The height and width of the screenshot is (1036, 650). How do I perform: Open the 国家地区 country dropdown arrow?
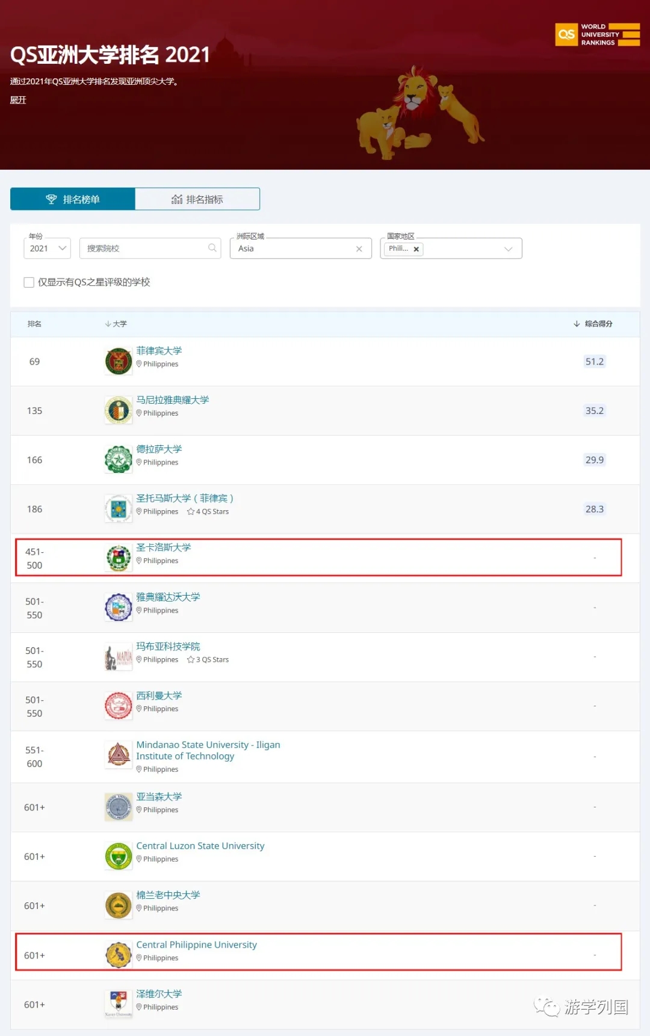pyautogui.click(x=508, y=249)
